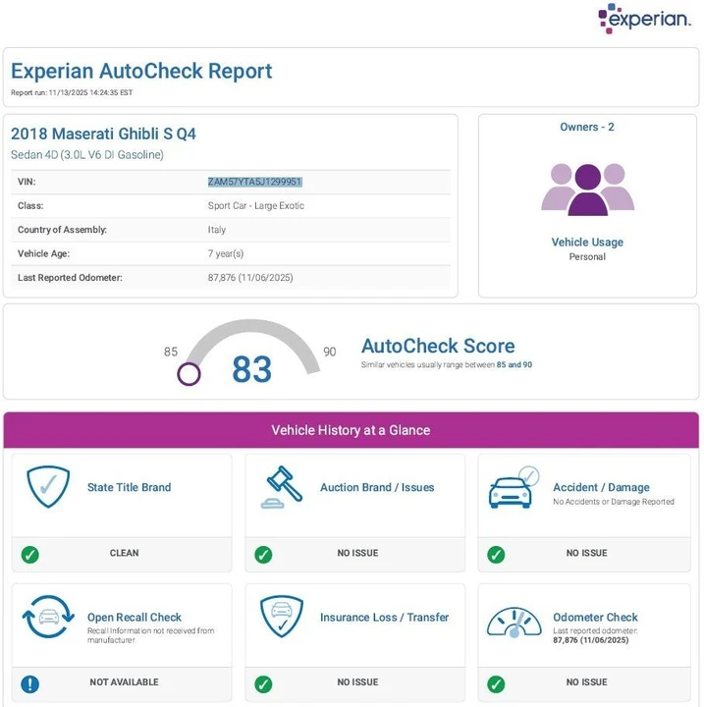Image resolution: width=704 pixels, height=707 pixels.
Task: Click the Italy country value
Action: (x=216, y=230)
